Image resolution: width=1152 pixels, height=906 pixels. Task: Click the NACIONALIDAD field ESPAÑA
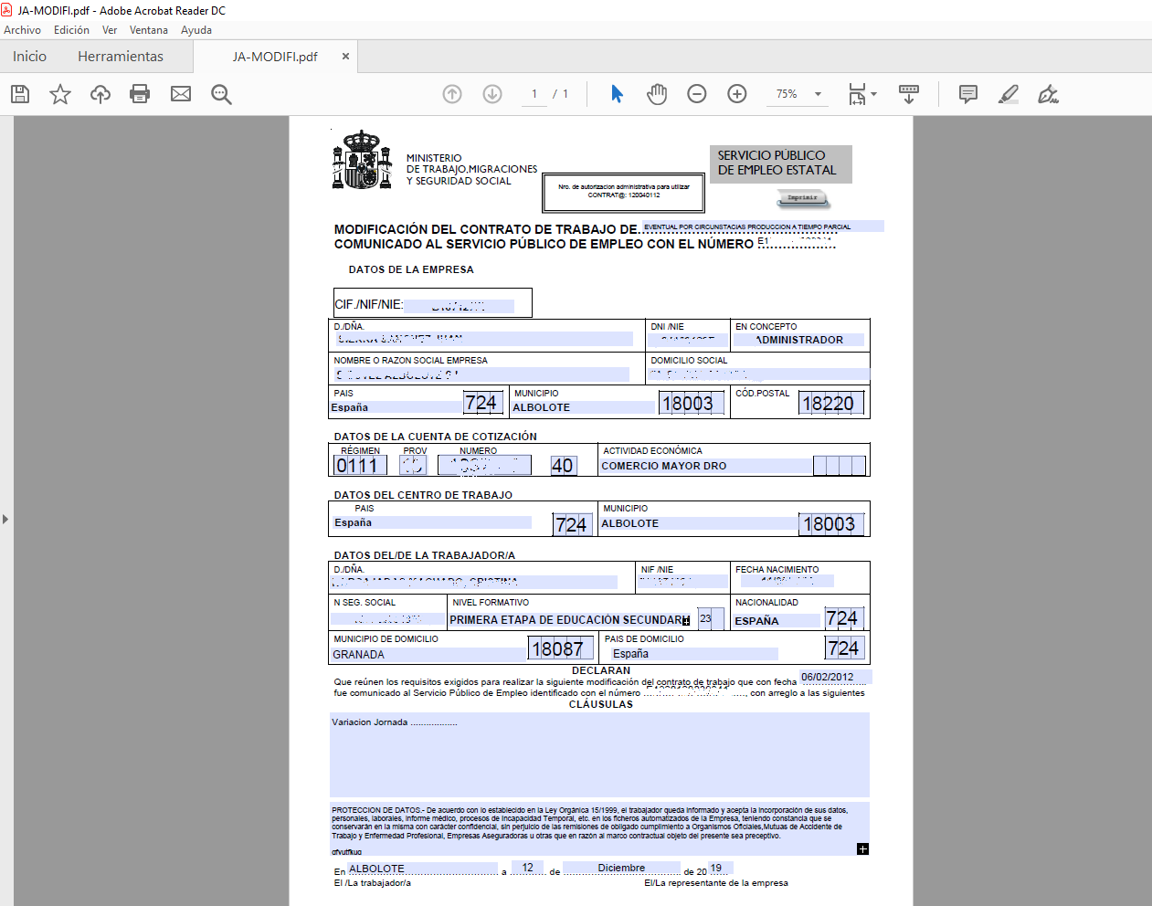[x=777, y=620]
